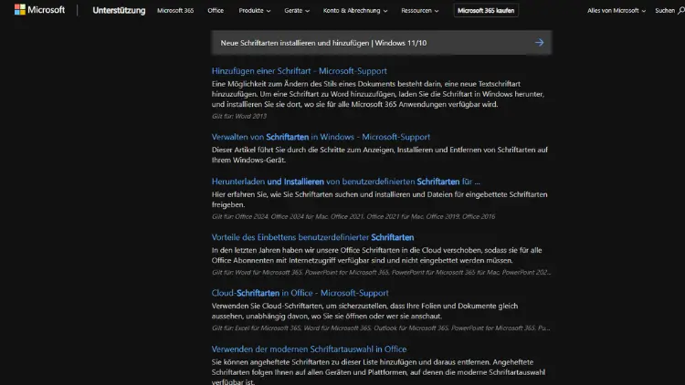This screenshot has width=685, height=385.
Task: Open Vorteile des Einbettens benutzerdefinierter Schriftarten result
Action: 312,237
